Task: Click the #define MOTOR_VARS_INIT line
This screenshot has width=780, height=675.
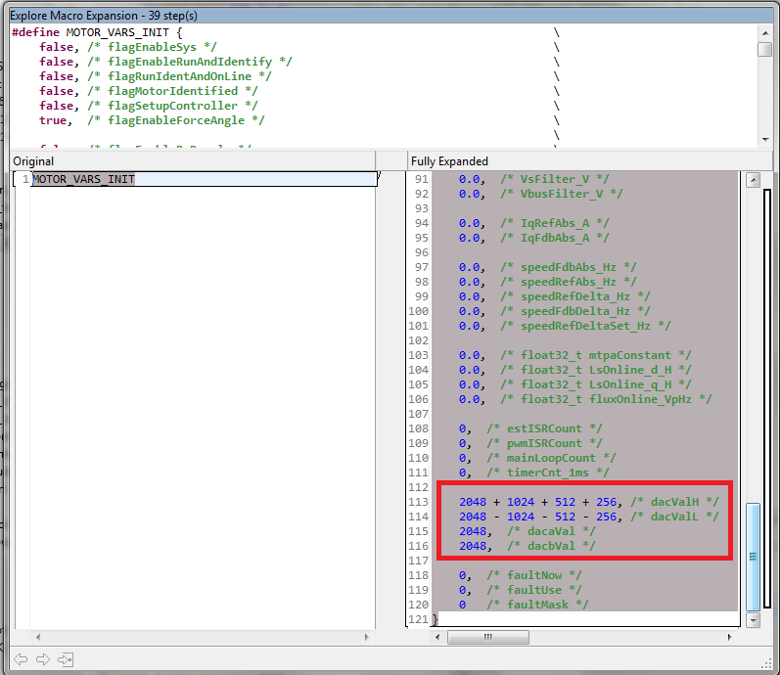Action: 97,32
